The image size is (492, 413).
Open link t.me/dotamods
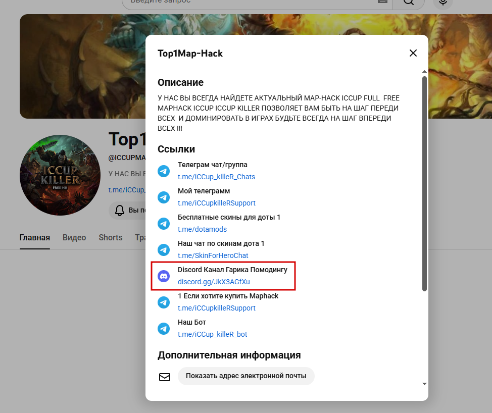click(202, 229)
